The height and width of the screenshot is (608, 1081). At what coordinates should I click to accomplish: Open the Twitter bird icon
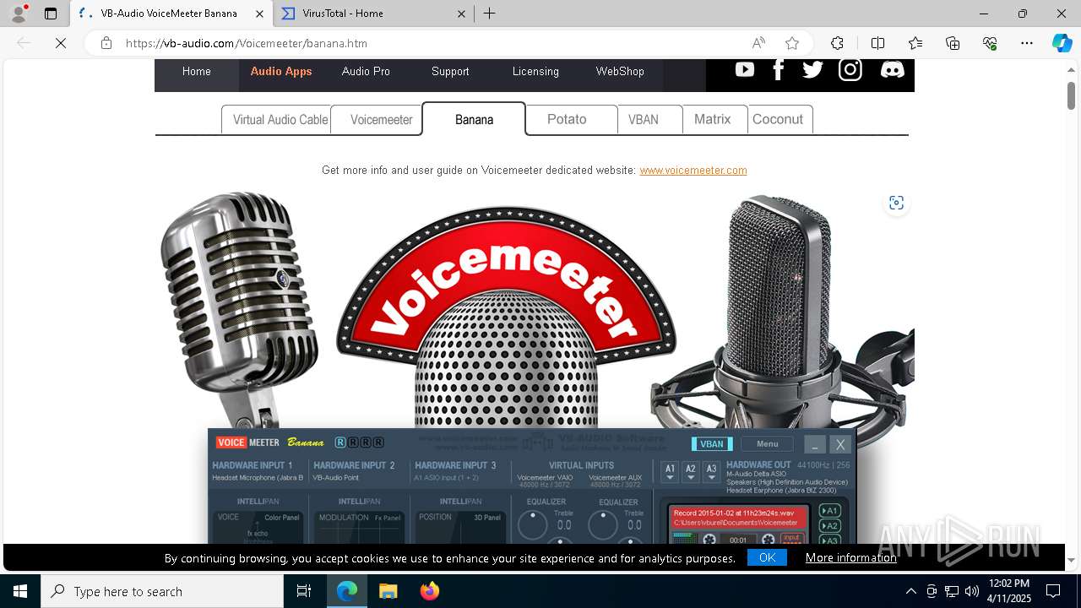(x=812, y=70)
